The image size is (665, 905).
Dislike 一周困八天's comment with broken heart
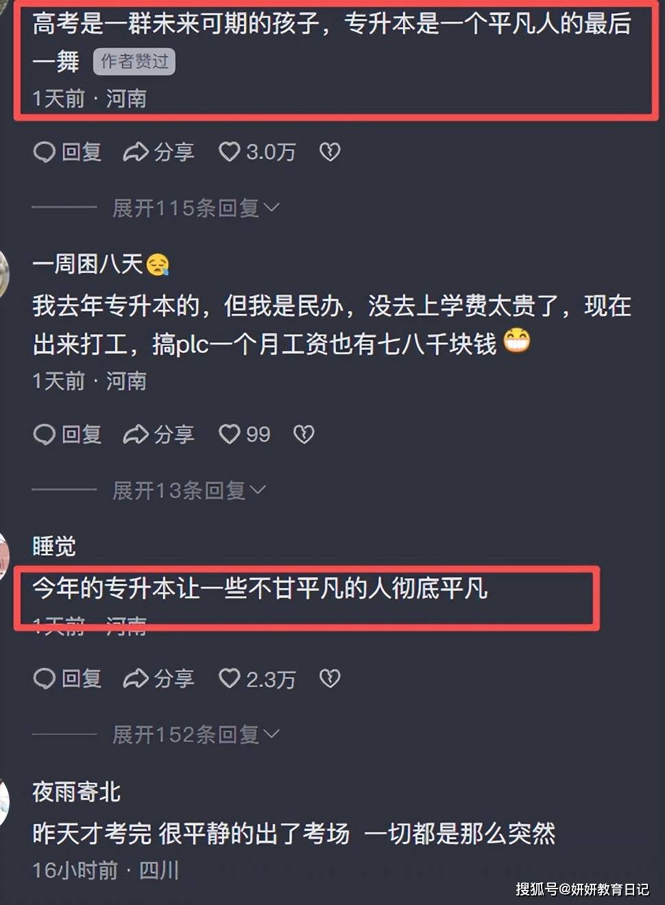tap(304, 434)
